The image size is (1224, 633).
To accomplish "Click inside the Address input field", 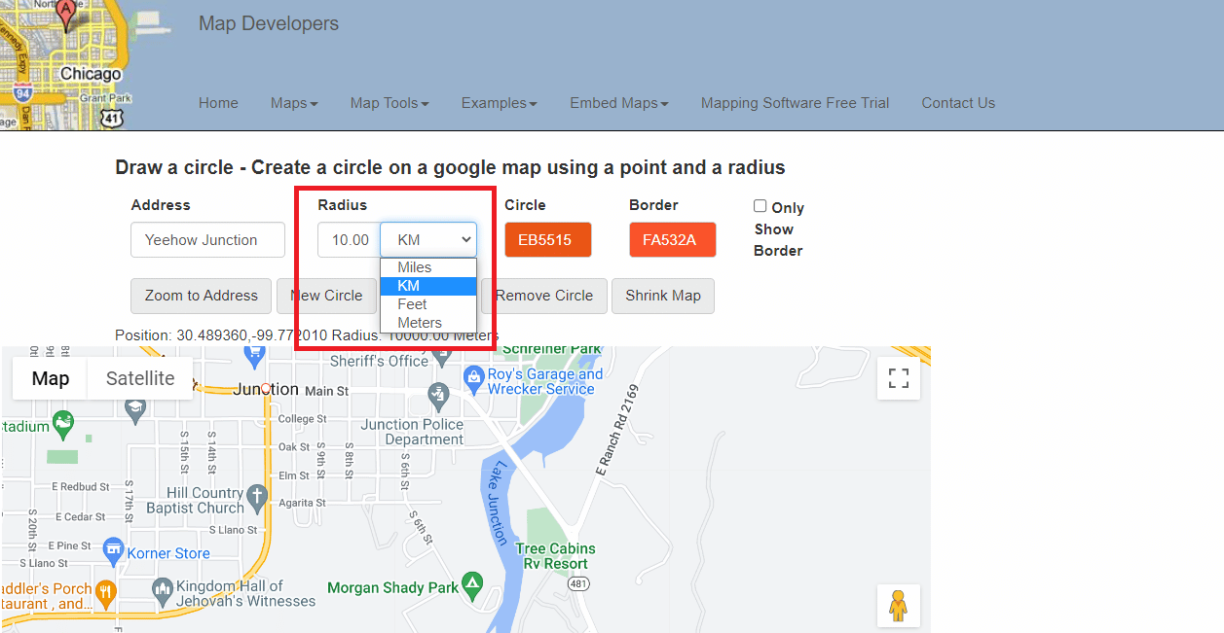I will point(206,239).
